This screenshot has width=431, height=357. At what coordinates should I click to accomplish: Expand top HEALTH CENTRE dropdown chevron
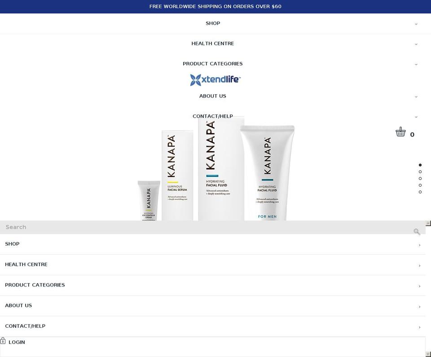coord(416,44)
